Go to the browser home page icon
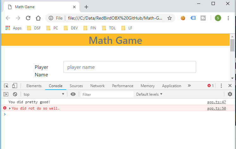 point(38,18)
